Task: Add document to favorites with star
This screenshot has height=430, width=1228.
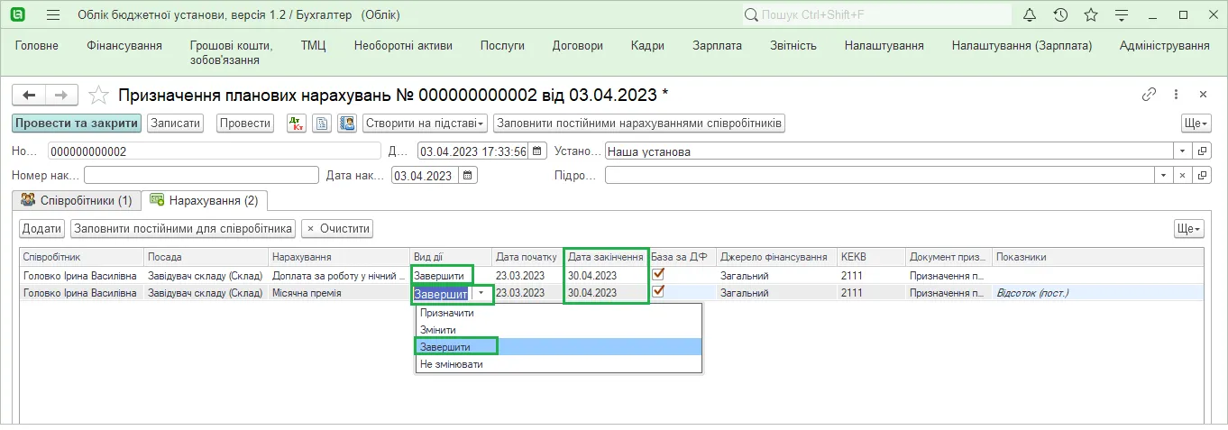Action: tap(99, 95)
